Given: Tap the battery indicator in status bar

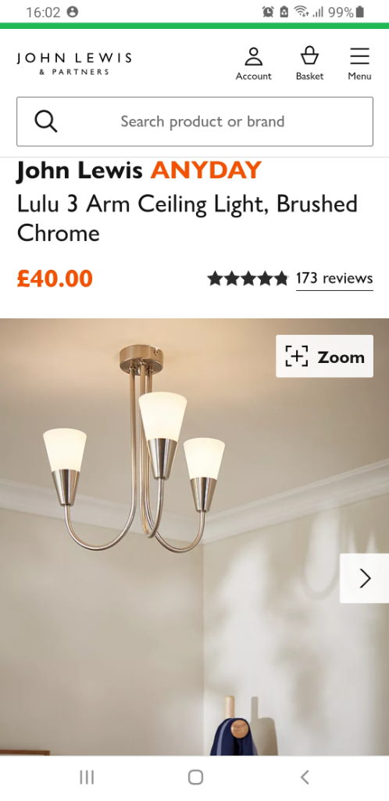Looking at the screenshot, I should click(360, 12).
